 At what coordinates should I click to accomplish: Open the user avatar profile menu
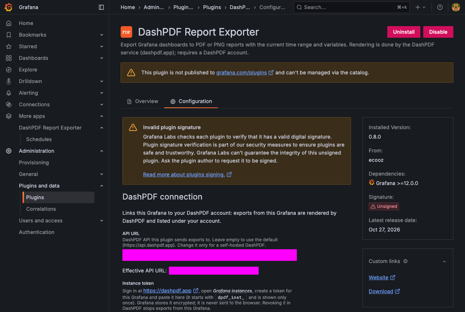click(x=456, y=7)
